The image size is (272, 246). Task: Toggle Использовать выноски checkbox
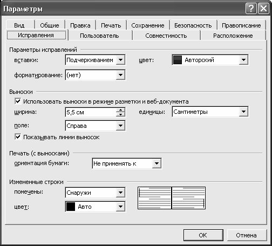tap(18, 101)
